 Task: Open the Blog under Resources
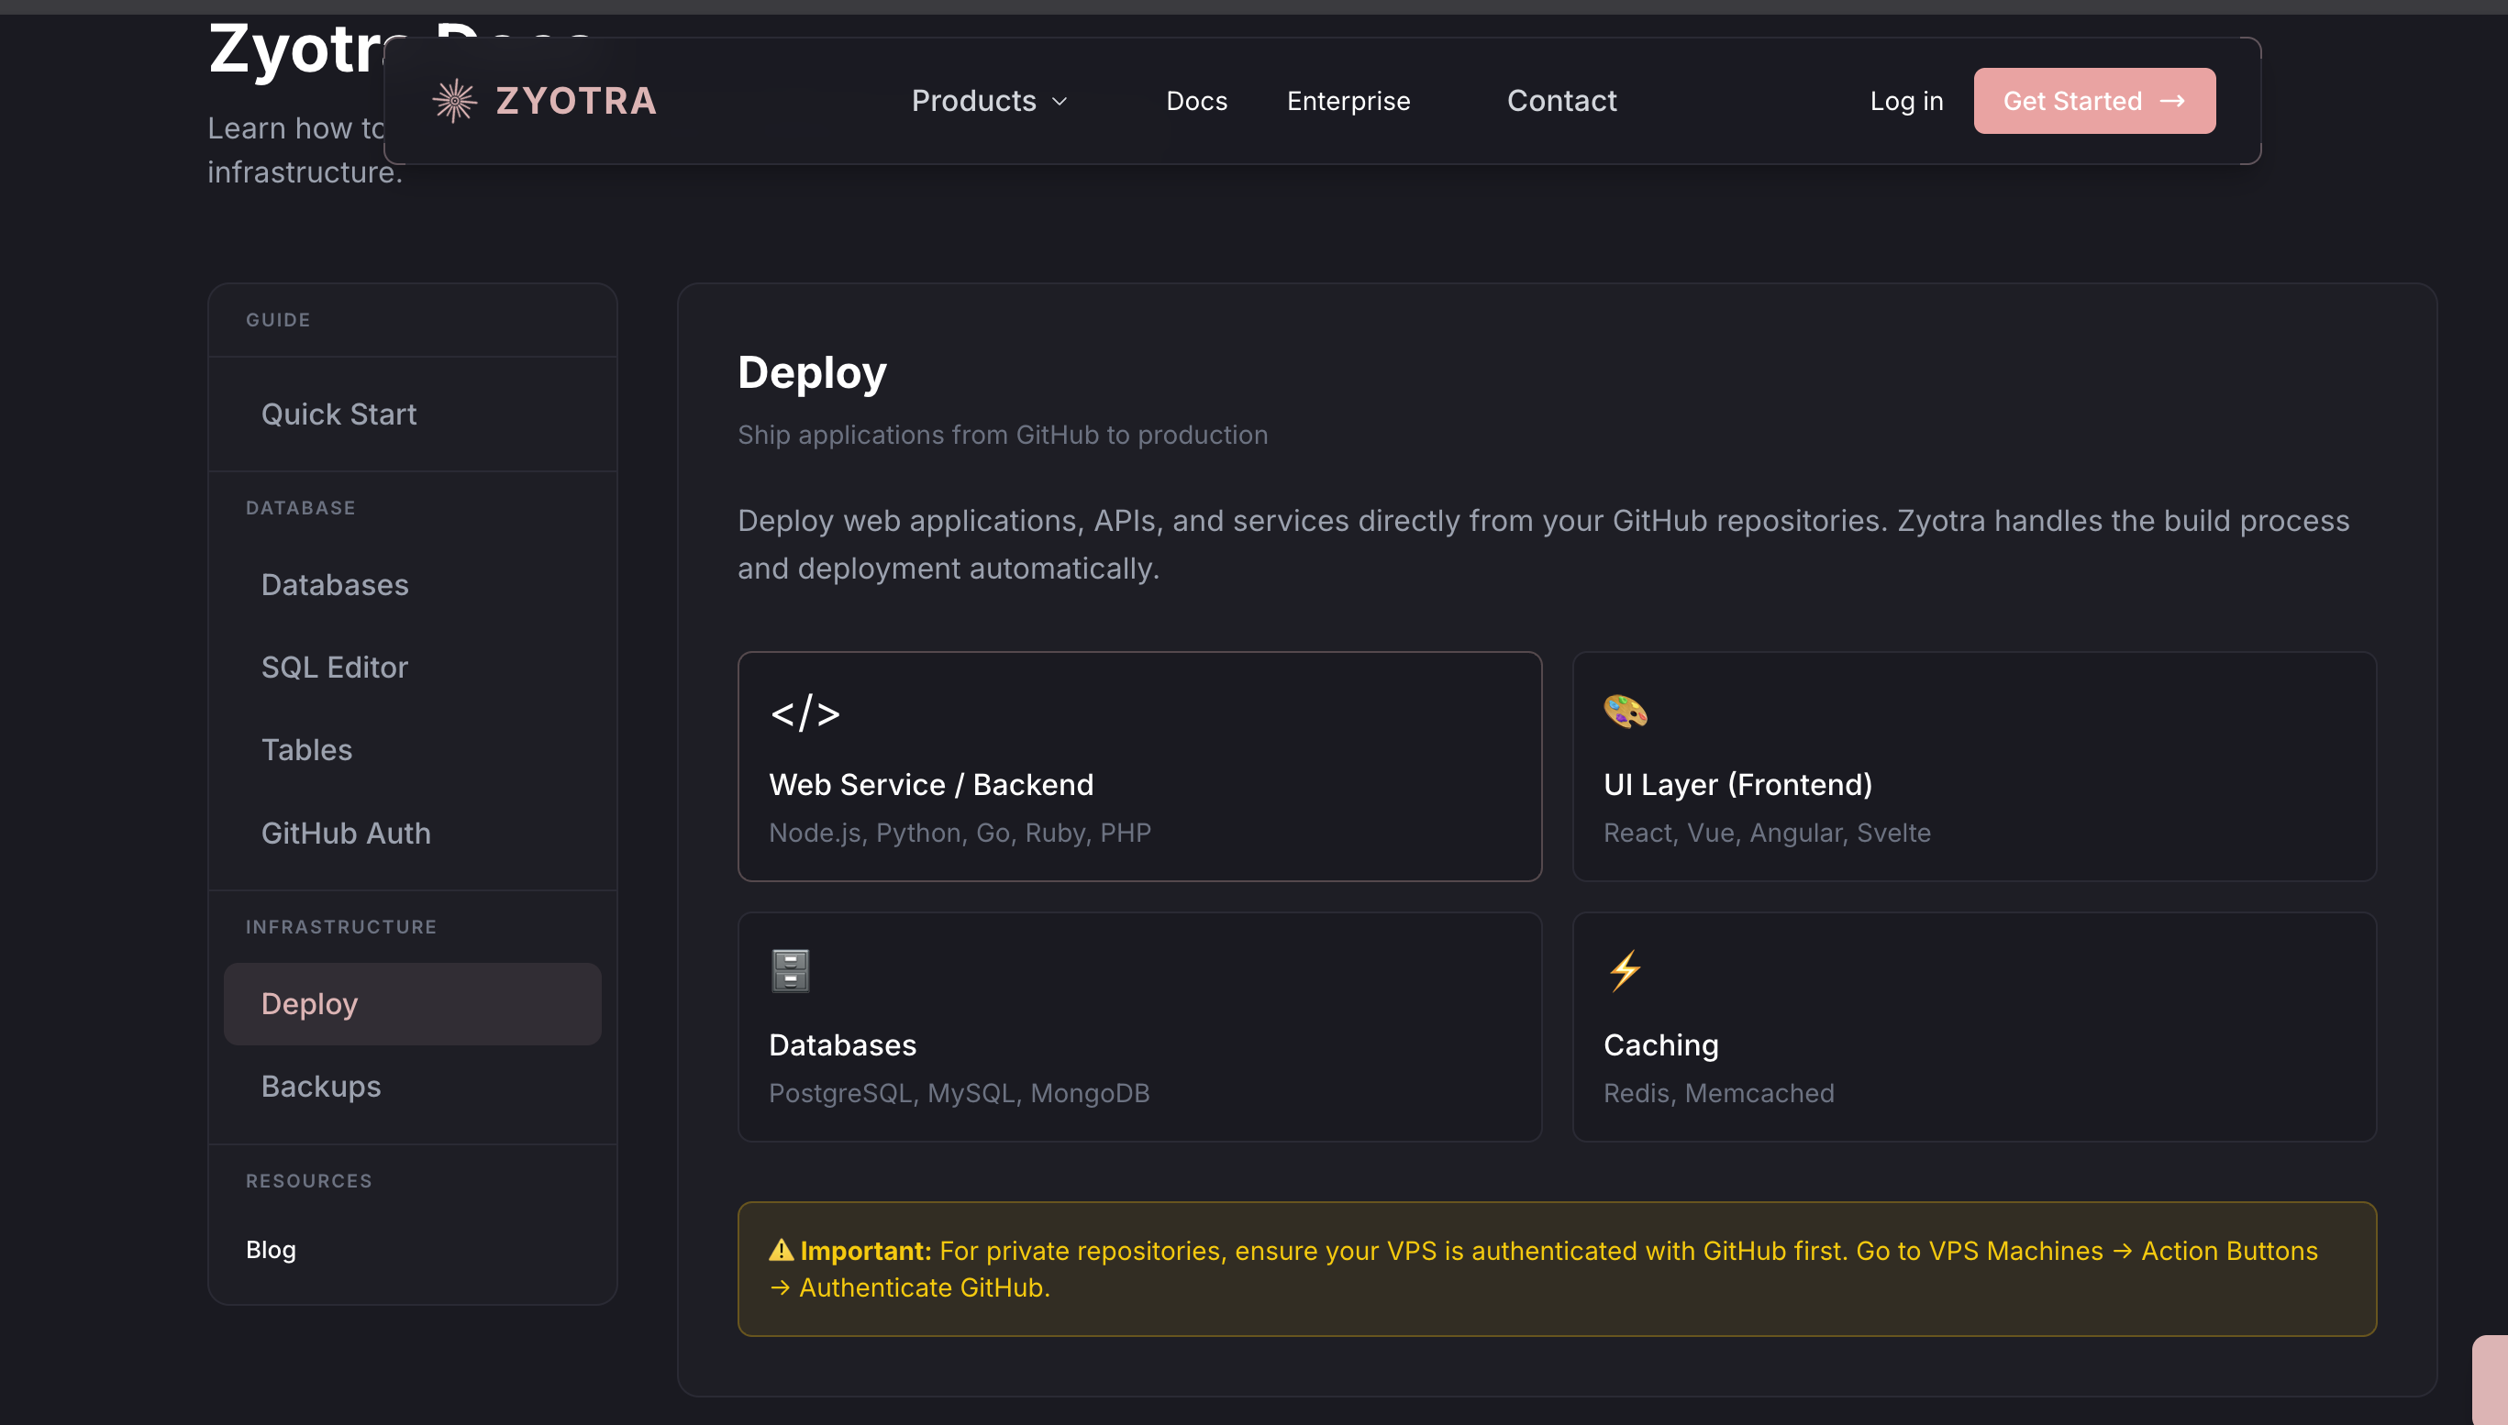coord(272,1250)
